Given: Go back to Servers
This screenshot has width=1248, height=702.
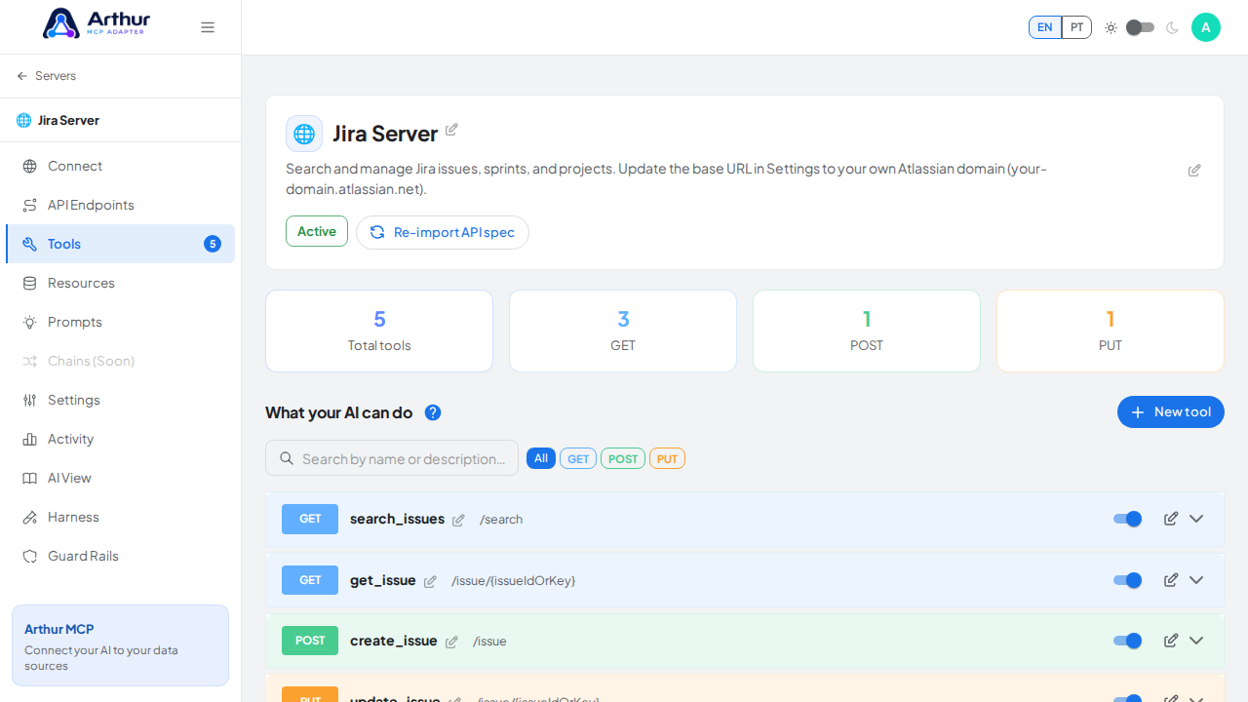Looking at the screenshot, I should point(46,76).
